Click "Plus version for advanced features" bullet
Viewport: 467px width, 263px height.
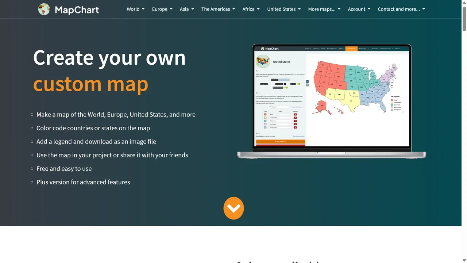click(x=83, y=182)
